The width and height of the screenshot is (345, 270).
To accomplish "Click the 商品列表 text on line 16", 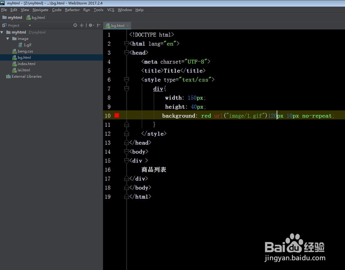I will pyautogui.click(x=154, y=170).
